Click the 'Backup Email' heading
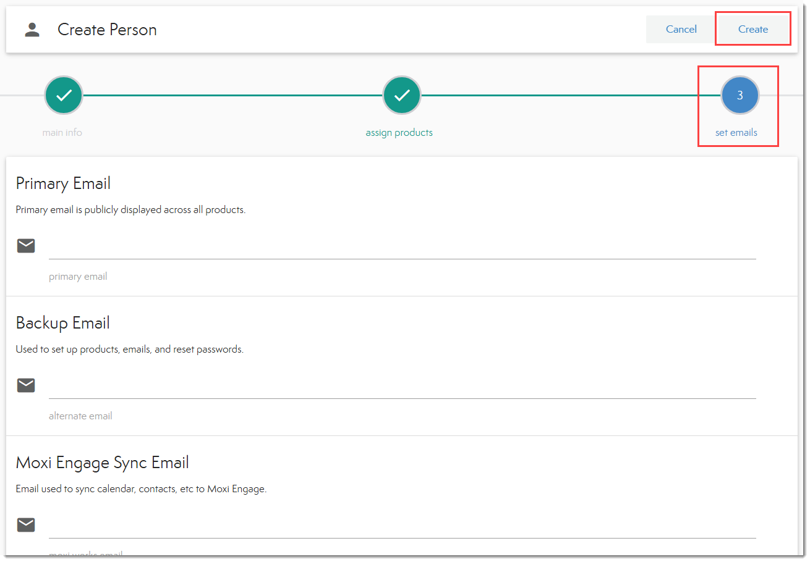 click(x=62, y=323)
